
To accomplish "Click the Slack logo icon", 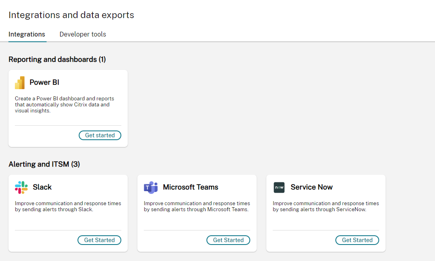I will [x=20, y=187].
